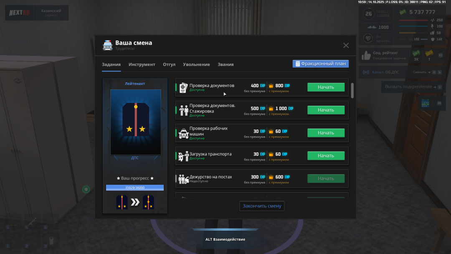Click the passport icon for Проверка документов
This screenshot has height=254, width=451.
[183, 88]
